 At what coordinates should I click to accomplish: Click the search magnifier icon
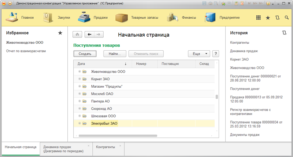click(x=286, y=18)
